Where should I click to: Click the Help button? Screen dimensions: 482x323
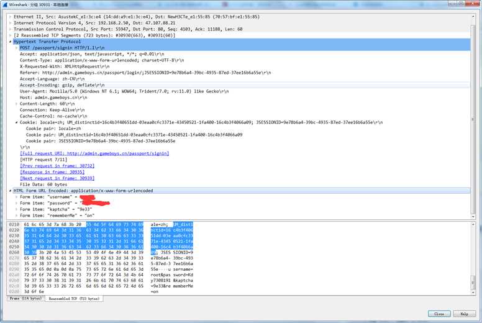[x=464, y=314]
